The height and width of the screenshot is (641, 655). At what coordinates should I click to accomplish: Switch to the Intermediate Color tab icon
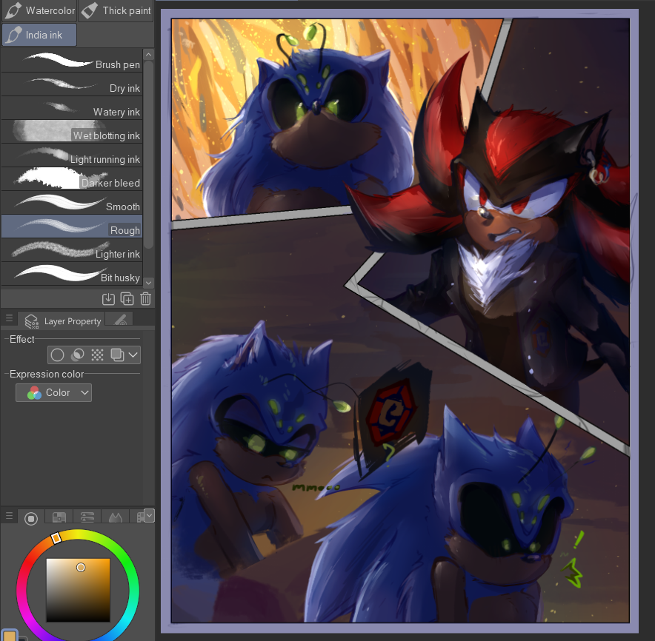pos(116,517)
